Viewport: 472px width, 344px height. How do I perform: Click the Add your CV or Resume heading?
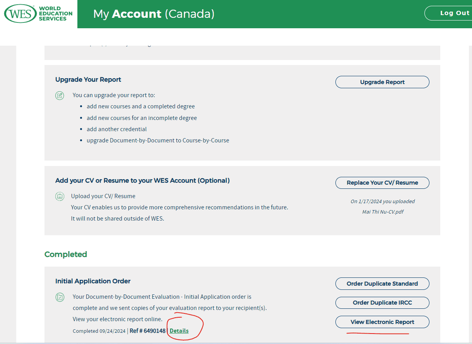142,180
